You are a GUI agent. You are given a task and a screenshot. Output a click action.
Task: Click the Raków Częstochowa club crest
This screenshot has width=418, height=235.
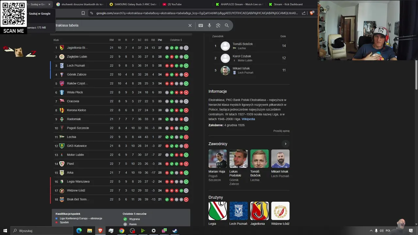tap(62, 84)
